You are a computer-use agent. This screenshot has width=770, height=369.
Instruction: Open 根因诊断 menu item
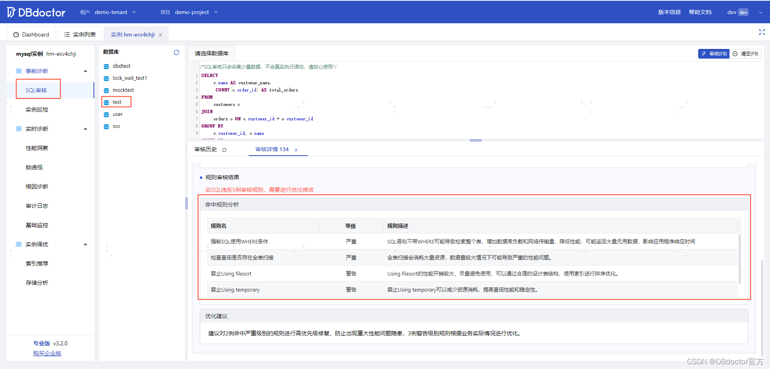tap(37, 187)
